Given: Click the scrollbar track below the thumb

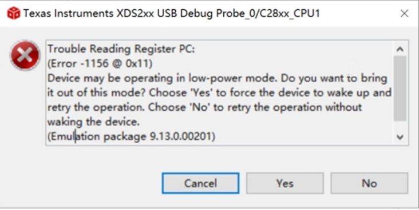Looking at the screenshot, I should [x=400, y=125].
